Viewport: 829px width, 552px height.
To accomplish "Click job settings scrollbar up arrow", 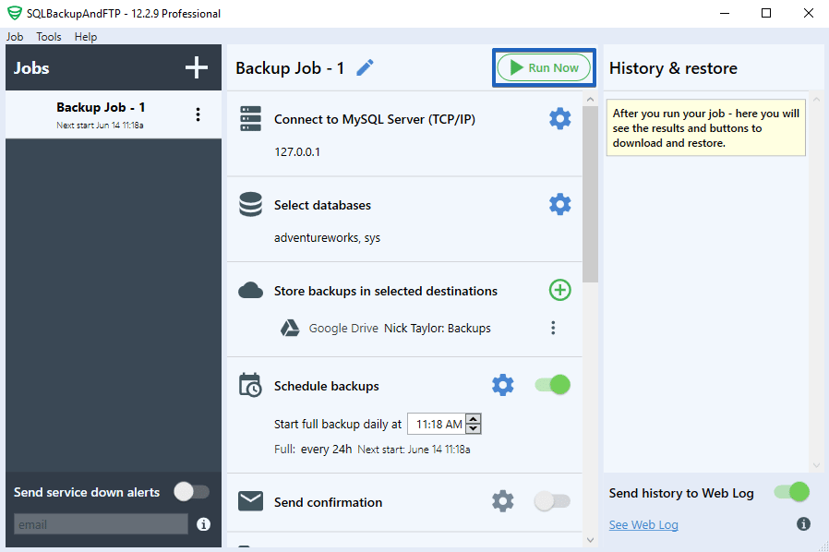I will tap(590, 99).
